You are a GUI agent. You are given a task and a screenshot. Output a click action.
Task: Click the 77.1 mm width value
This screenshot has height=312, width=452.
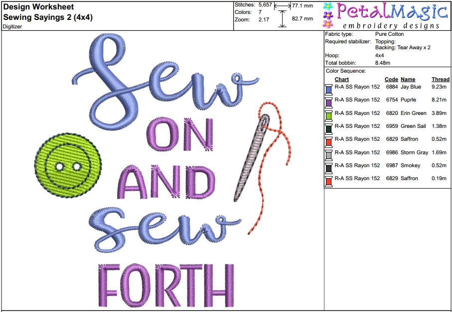point(302,5)
